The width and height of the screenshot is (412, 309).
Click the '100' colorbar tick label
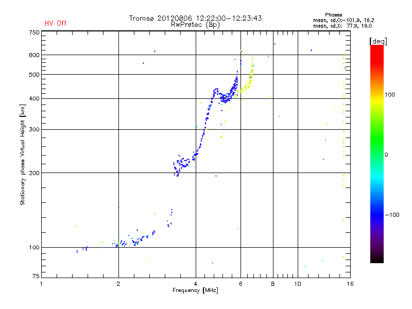pos(390,95)
